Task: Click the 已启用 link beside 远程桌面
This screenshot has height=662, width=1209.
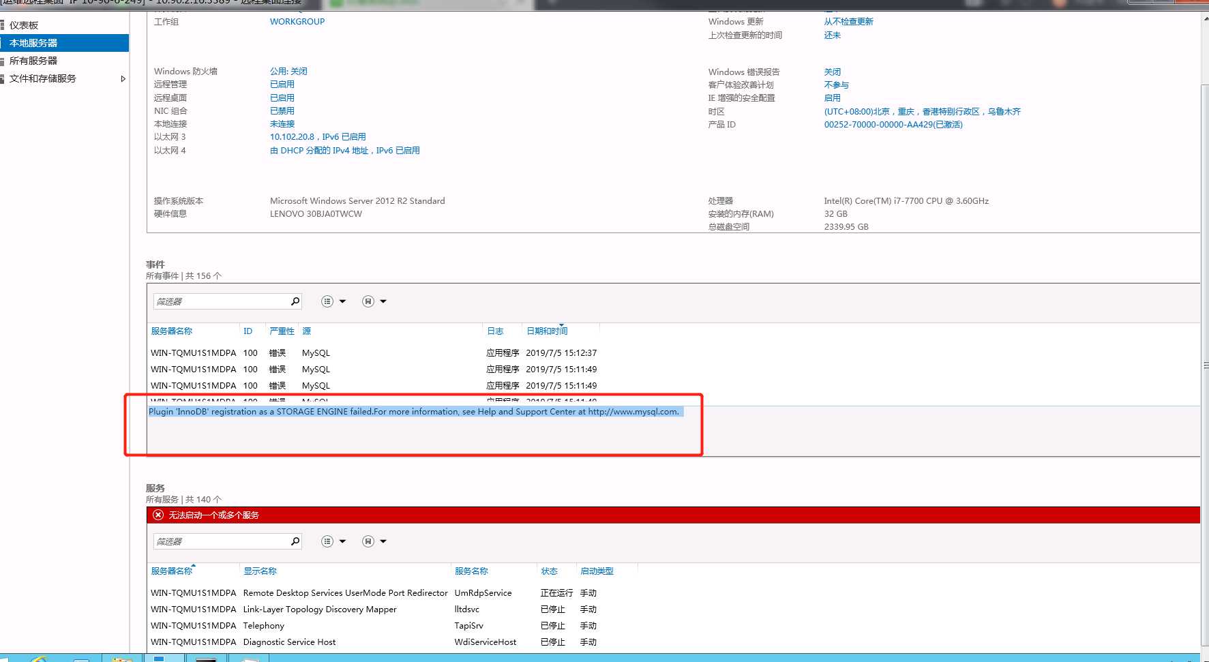Action: click(x=282, y=98)
